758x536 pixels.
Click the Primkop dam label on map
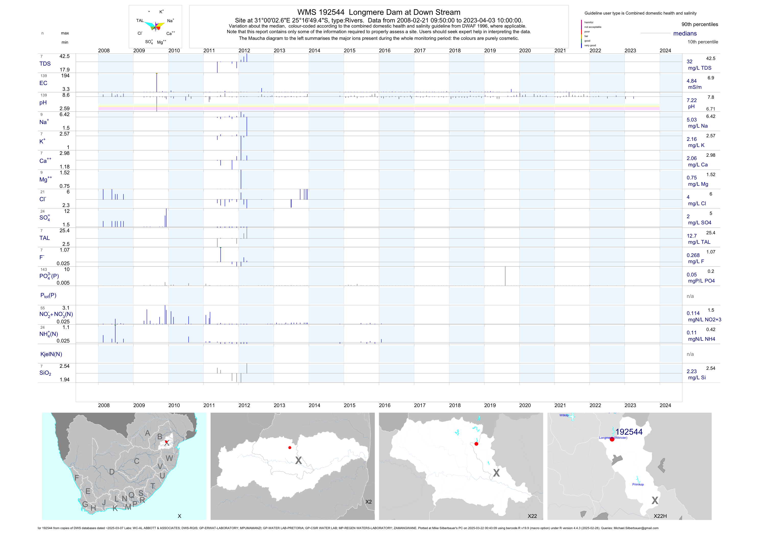[x=638, y=484]
